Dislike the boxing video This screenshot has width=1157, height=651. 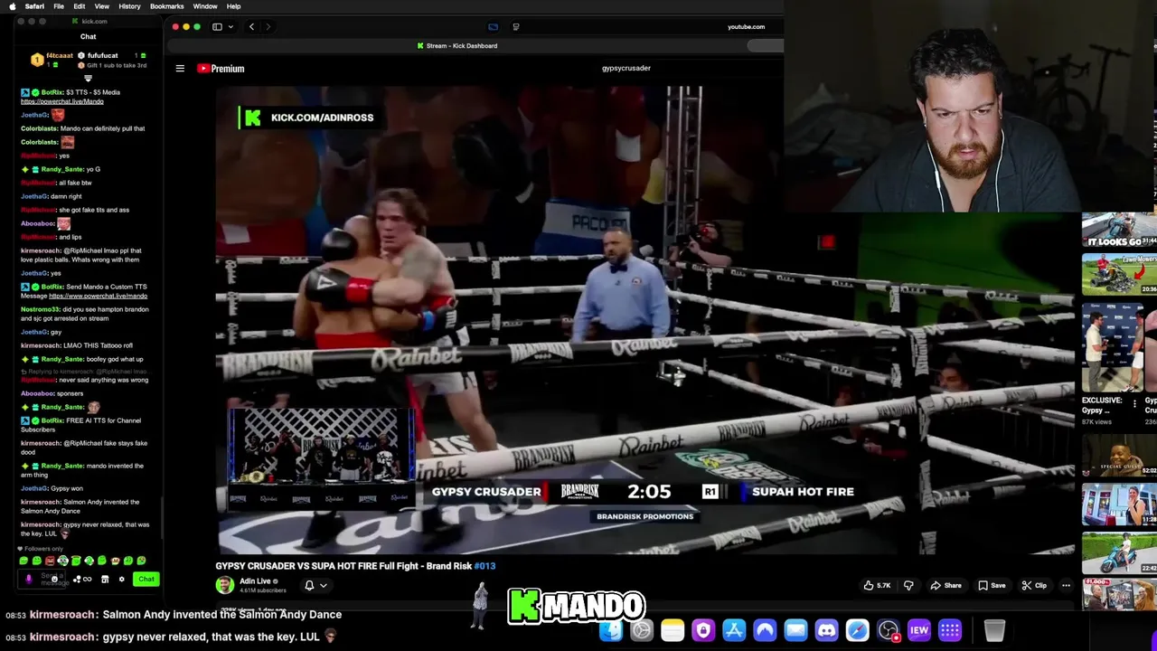(x=908, y=585)
